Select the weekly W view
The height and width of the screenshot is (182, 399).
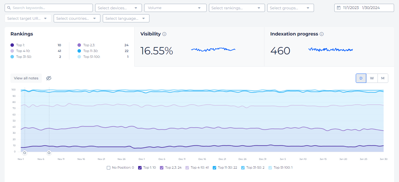click(x=372, y=78)
